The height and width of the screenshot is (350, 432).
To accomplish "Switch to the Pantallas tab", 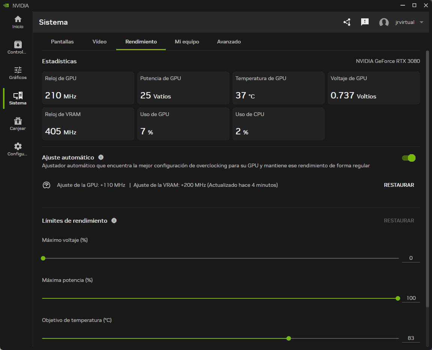I will coord(62,42).
